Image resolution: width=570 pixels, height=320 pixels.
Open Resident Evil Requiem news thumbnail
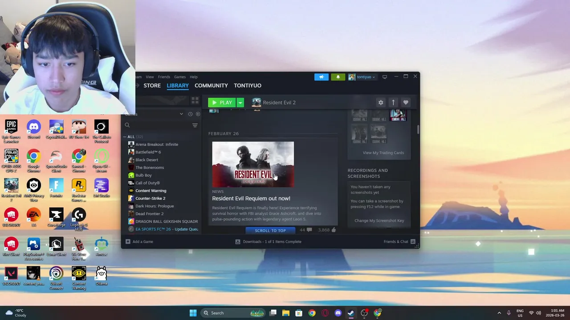tap(253, 164)
